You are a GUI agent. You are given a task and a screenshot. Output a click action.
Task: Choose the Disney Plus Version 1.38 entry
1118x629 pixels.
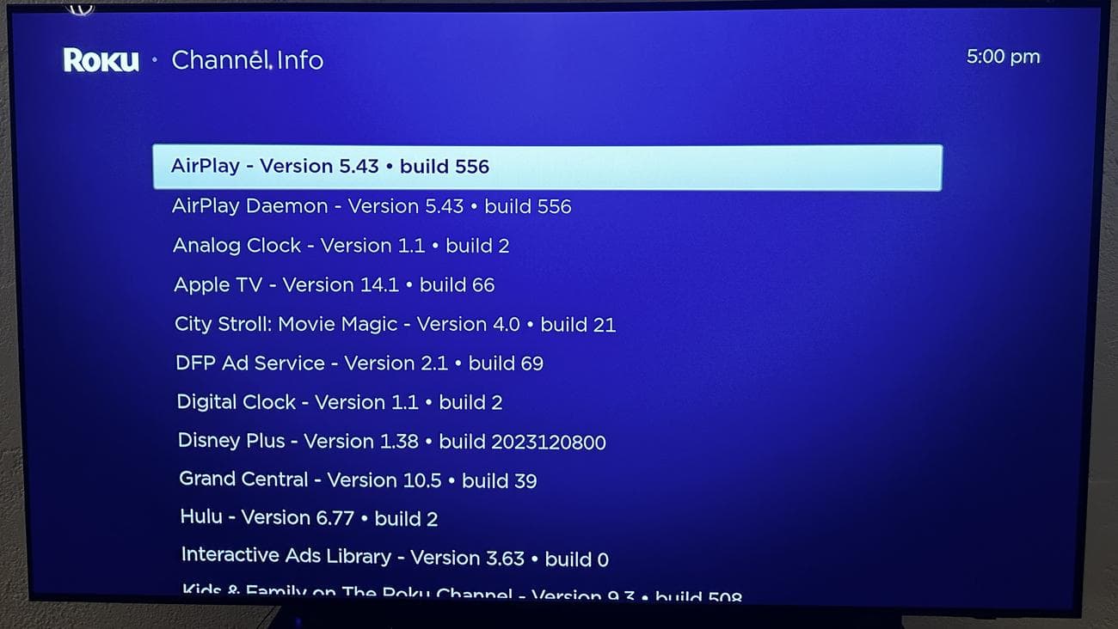[x=392, y=442]
